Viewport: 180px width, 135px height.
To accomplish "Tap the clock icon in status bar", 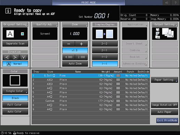I will coord(2,133).
